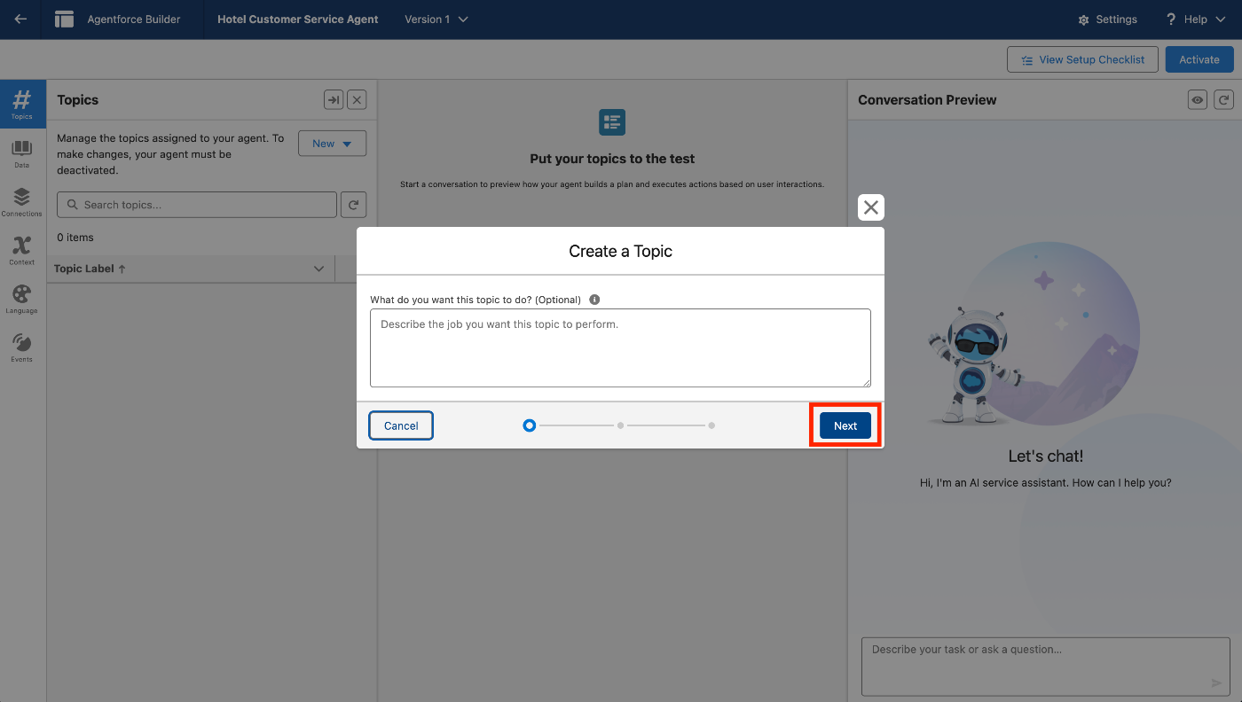This screenshot has width=1242, height=702.
Task: Open the Help menu
Action: point(1194,19)
